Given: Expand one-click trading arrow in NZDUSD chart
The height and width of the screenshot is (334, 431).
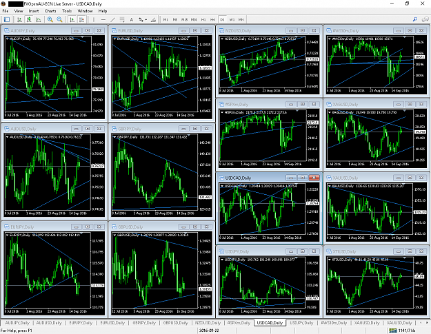Looking at the screenshot, I should [x=222, y=39].
